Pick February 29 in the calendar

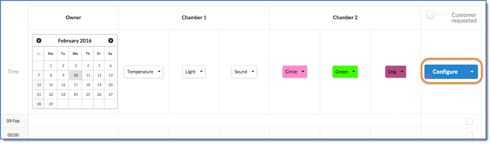pyautogui.click(x=51, y=104)
